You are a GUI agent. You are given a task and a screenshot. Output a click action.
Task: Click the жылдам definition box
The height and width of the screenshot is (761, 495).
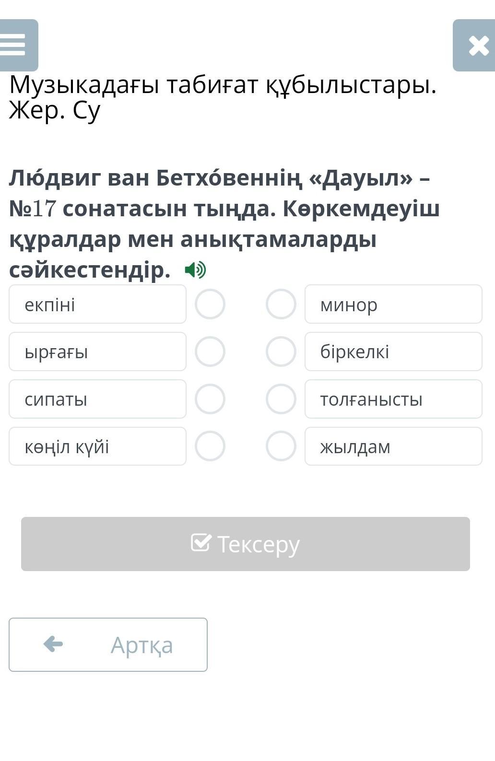click(393, 446)
